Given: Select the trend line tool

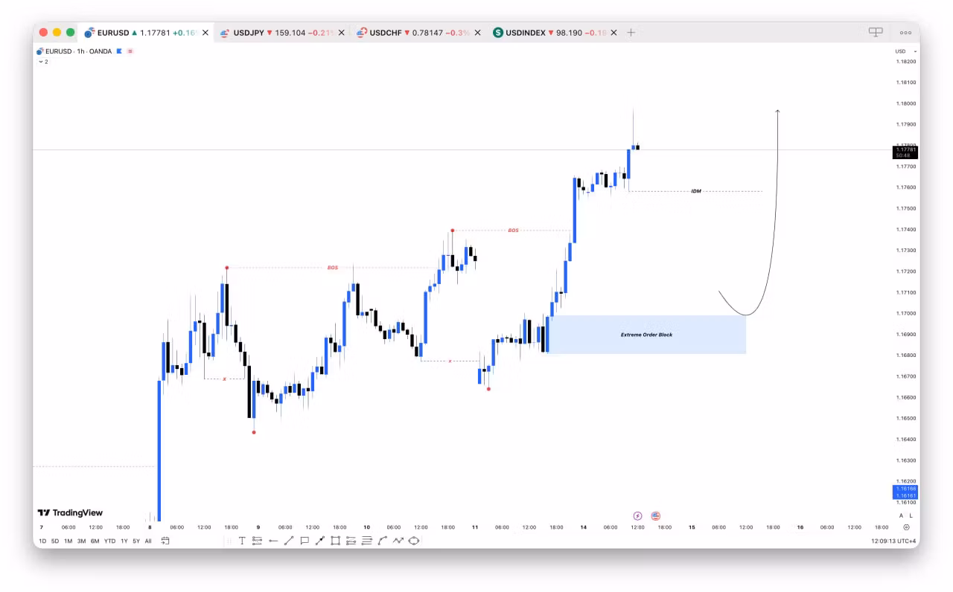Looking at the screenshot, I should pos(289,541).
